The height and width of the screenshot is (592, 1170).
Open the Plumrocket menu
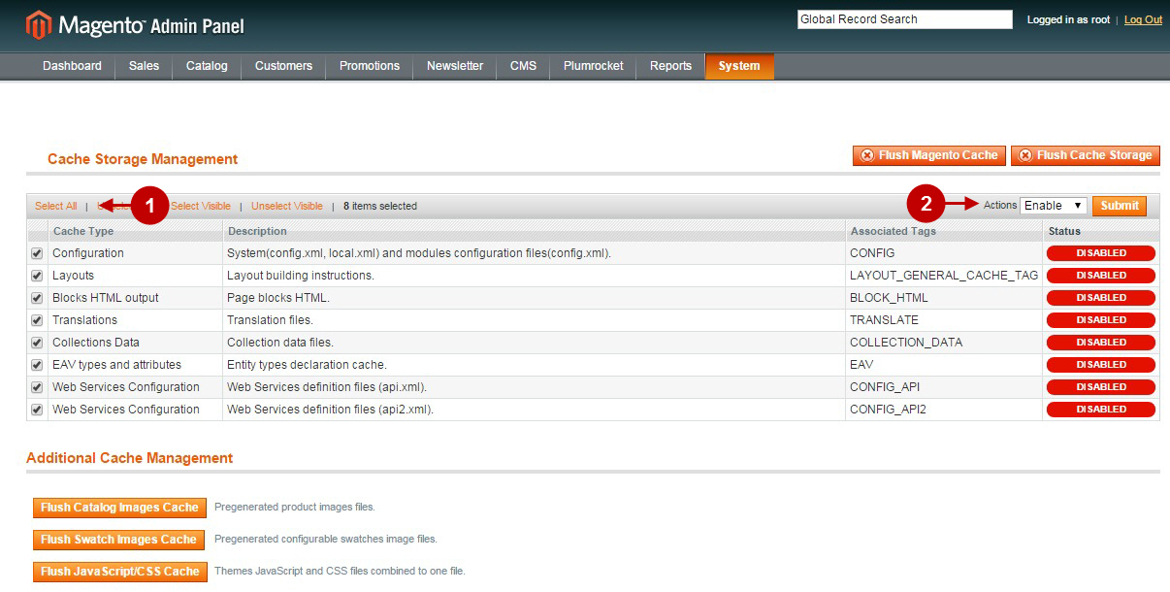(x=593, y=66)
